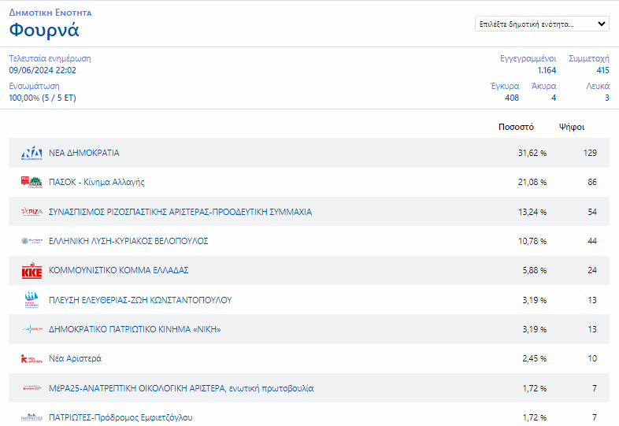Click the Νέα Αριστερά party logo
The image size is (619, 426).
32,358
